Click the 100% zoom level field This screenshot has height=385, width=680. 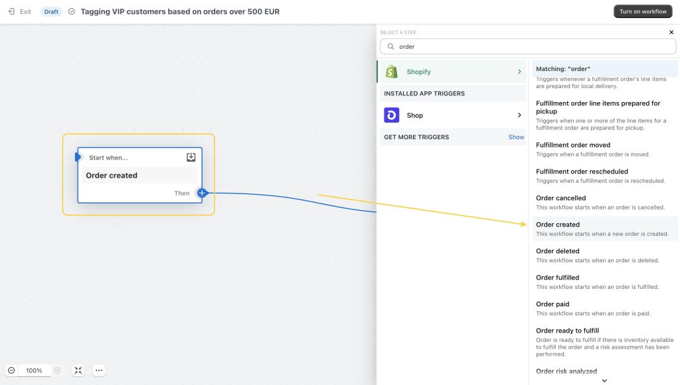click(34, 370)
